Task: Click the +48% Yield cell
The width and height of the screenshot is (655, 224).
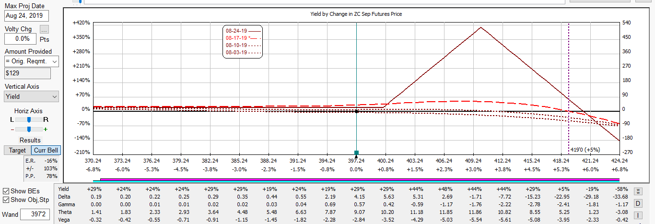Action: click(x=444, y=189)
